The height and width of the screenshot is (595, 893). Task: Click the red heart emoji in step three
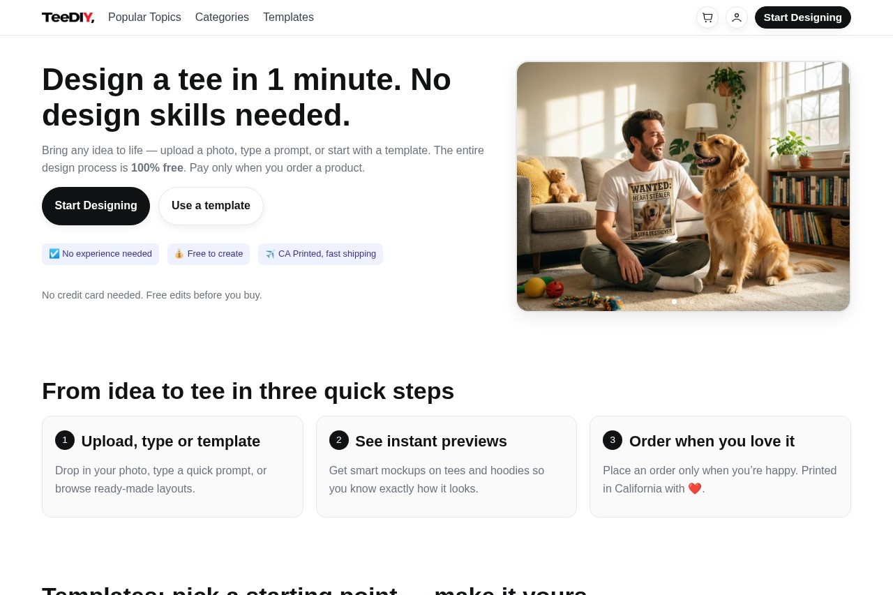695,488
